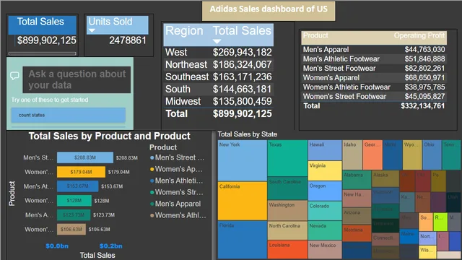Click the Texas tile in treemap

[287, 158]
